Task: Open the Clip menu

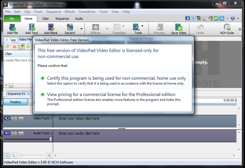Action: pos(27,11)
